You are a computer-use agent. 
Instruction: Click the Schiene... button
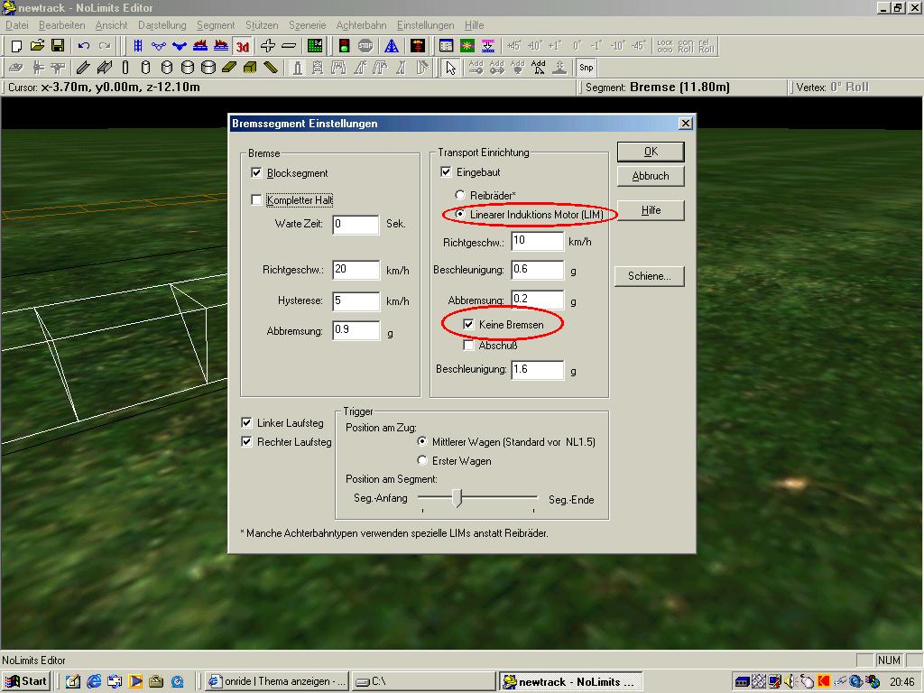649,276
